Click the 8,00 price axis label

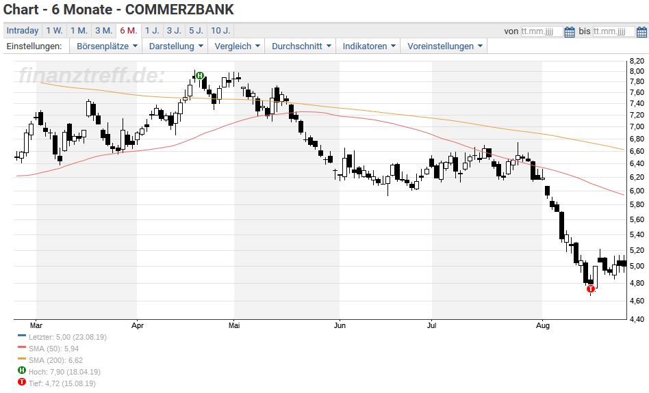(x=637, y=71)
